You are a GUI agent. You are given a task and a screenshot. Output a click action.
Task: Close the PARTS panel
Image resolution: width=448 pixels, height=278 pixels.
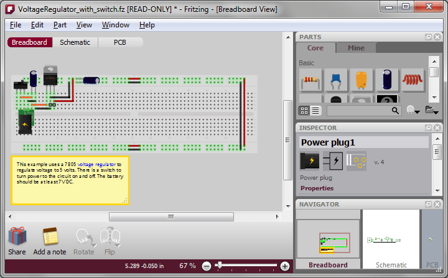click(x=437, y=37)
